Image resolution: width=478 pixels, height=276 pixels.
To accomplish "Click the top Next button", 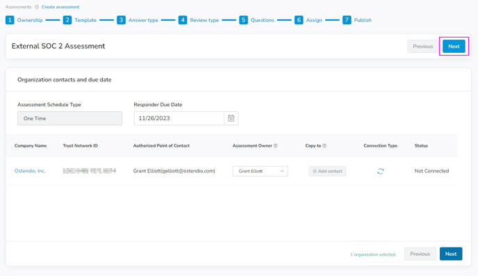I will (x=454, y=47).
